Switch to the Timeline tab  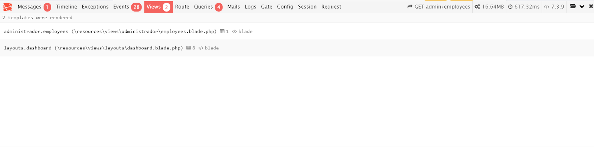click(66, 7)
